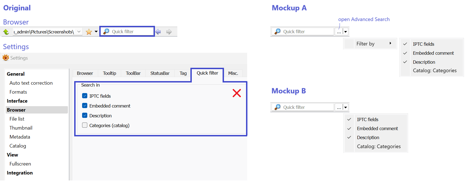The width and height of the screenshot is (467, 187).
Task: Disable the Embedded comment checkbox in Settings
Action: click(x=85, y=106)
